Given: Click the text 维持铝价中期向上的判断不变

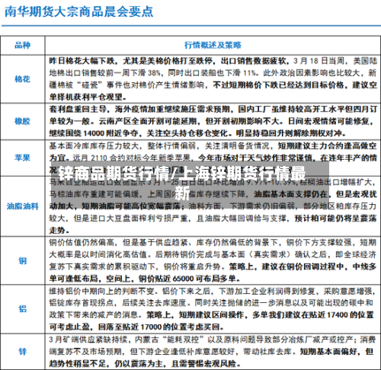Looking at the screenshot, I should click(x=101, y=291).
